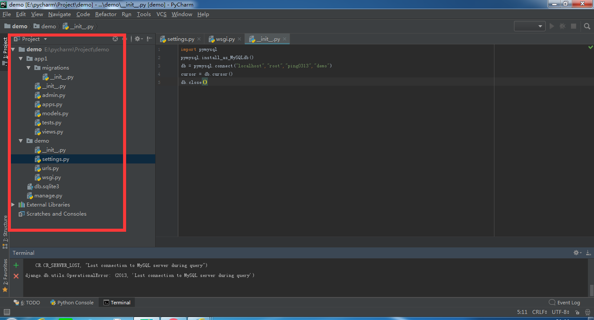Click the green inspection checkmark
Viewport: 594px width, 320px height.
591,47
